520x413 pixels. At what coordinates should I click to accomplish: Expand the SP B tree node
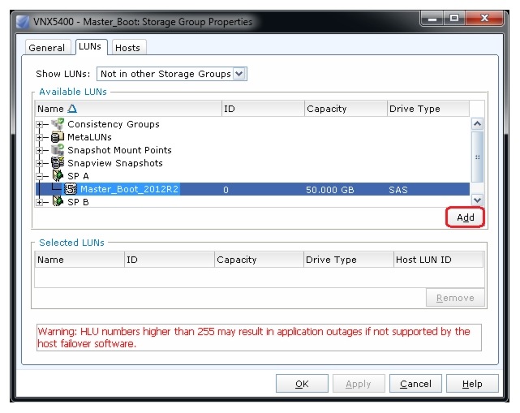pos(40,202)
